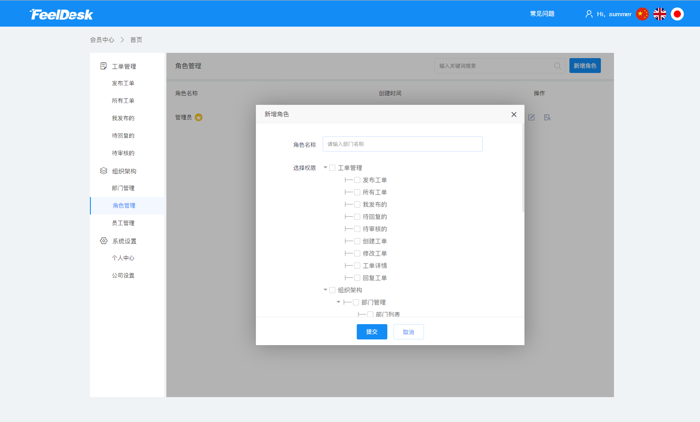Click 会员中心 breadcrumb link
This screenshot has width=700, height=422.
point(102,40)
